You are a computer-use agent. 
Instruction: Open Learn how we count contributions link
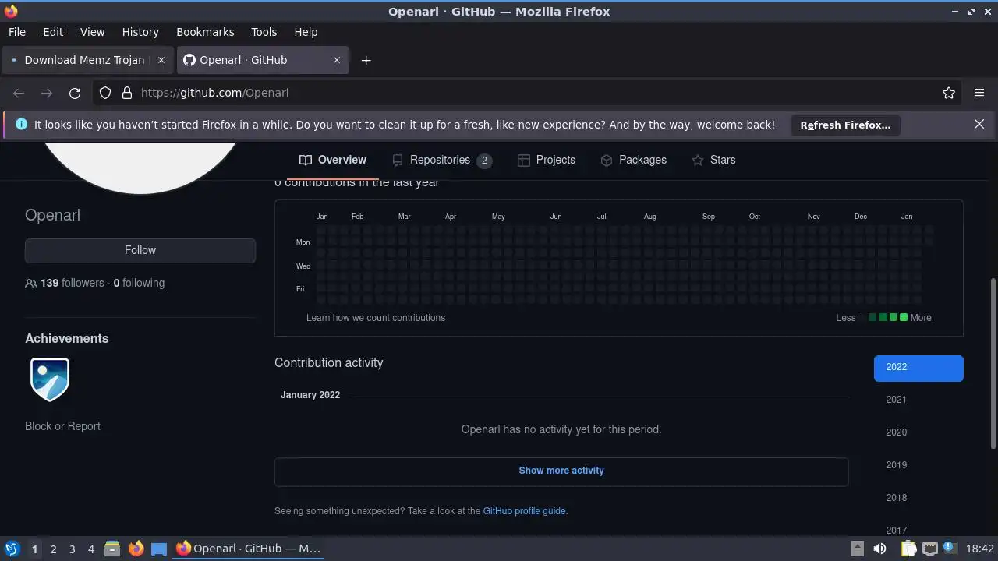376,318
